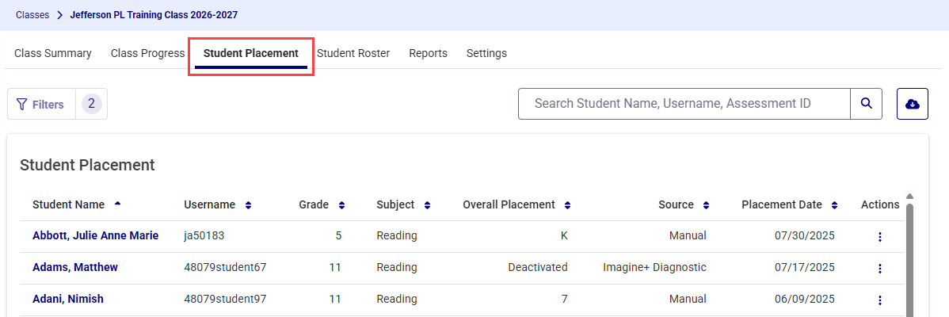Click username 48079student97
949x317 pixels.
click(x=225, y=298)
